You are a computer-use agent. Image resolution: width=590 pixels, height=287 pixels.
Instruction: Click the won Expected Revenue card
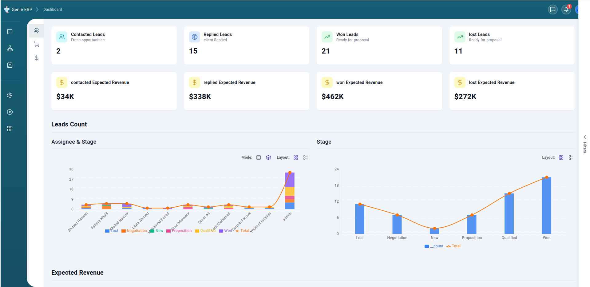[379, 91]
